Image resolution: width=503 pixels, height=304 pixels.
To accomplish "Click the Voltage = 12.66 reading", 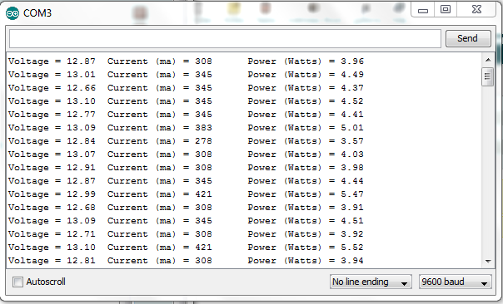I will coord(52,88).
